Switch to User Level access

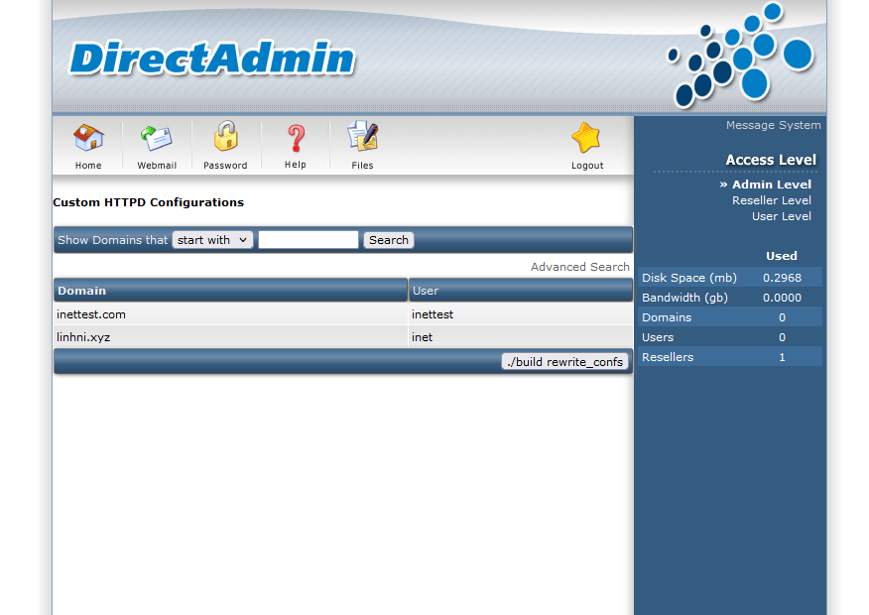pyautogui.click(x=782, y=216)
